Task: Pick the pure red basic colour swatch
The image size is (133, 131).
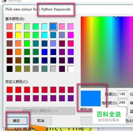Action: click(x=10, y=35)
